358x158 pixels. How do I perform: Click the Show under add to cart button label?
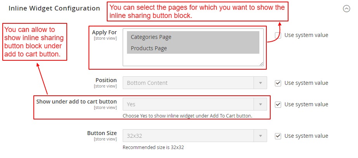pyautogui.click(x=76, y=102)
